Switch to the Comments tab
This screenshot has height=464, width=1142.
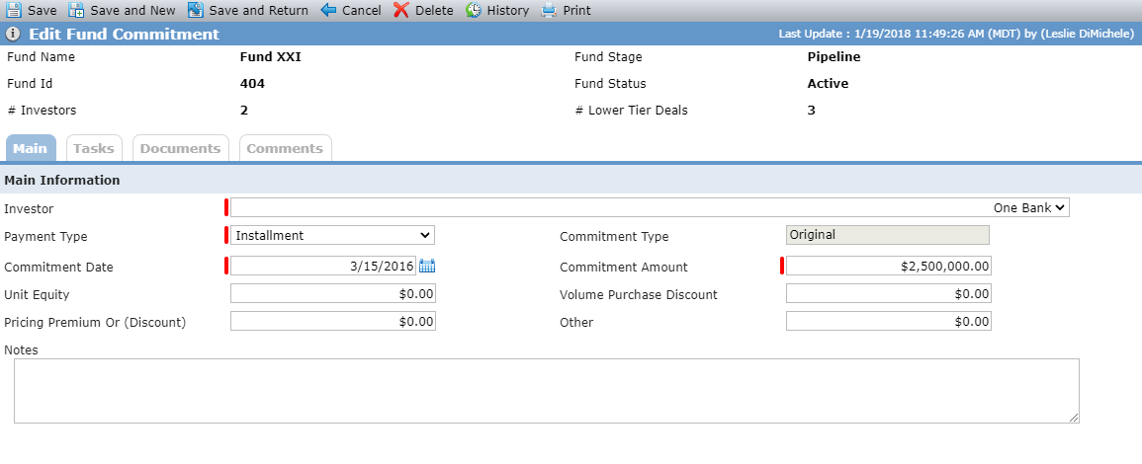[x=285, y=148]
